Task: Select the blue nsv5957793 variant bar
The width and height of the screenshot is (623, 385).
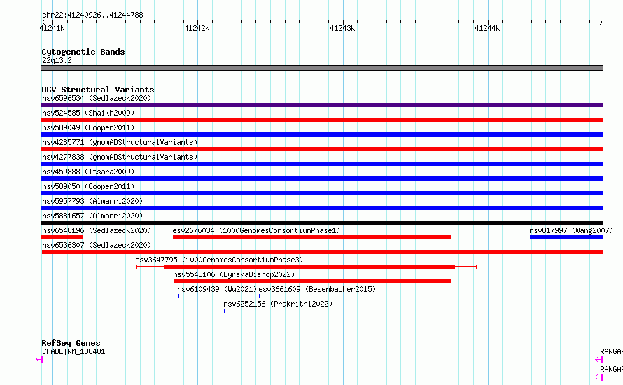Action: [322, 208]
